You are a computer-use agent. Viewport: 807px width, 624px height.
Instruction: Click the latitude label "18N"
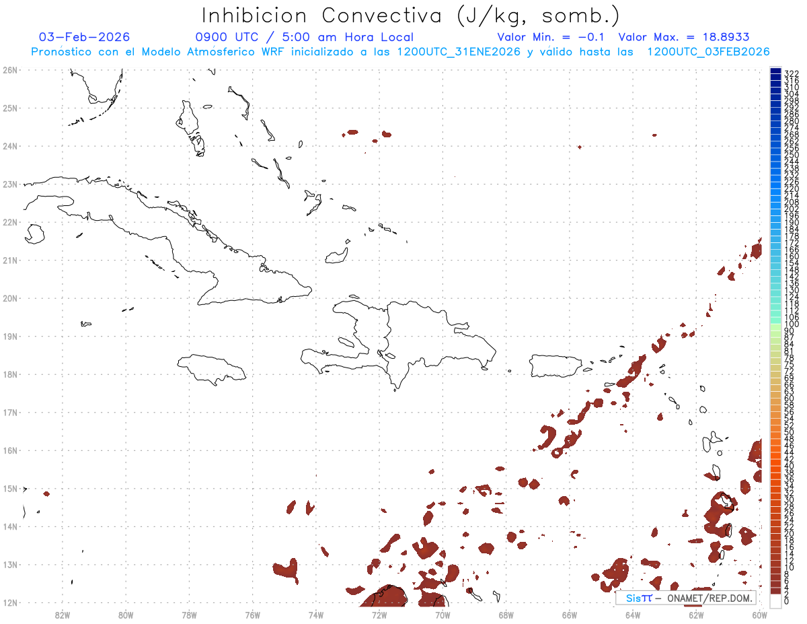tap(9, 374)
